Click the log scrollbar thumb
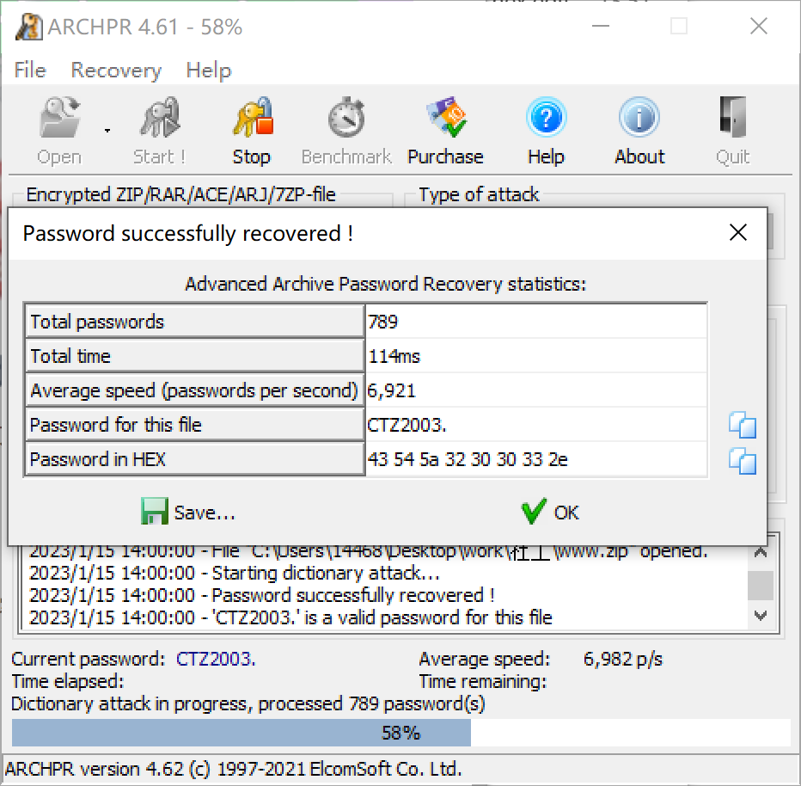The height and width of the screenshot is (786, 801). coord(760,585)
